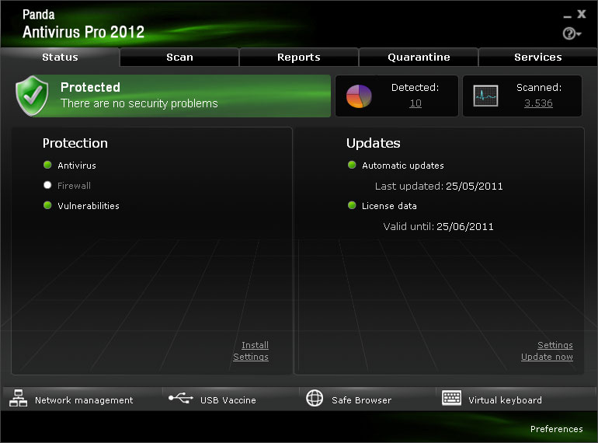Click the Network management computers icon
The image size is (598, 443).
(18, 399)
